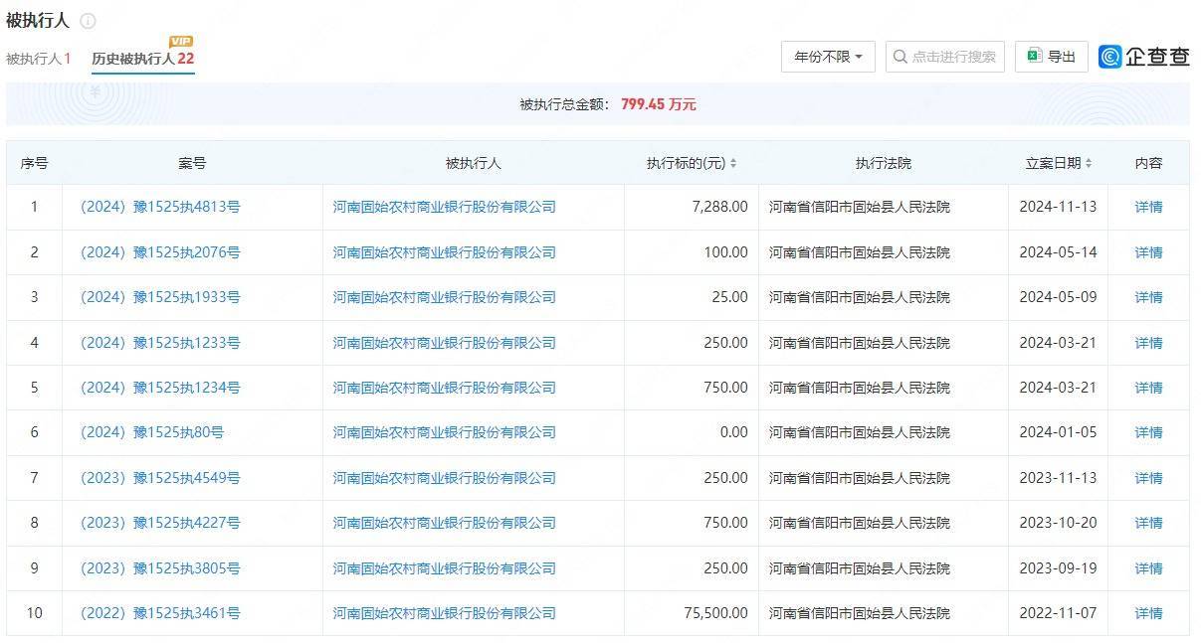The width and height of the screenshot is (1201, 643).
Task: View 详情 for case 执4813号
Action: 1148,207
